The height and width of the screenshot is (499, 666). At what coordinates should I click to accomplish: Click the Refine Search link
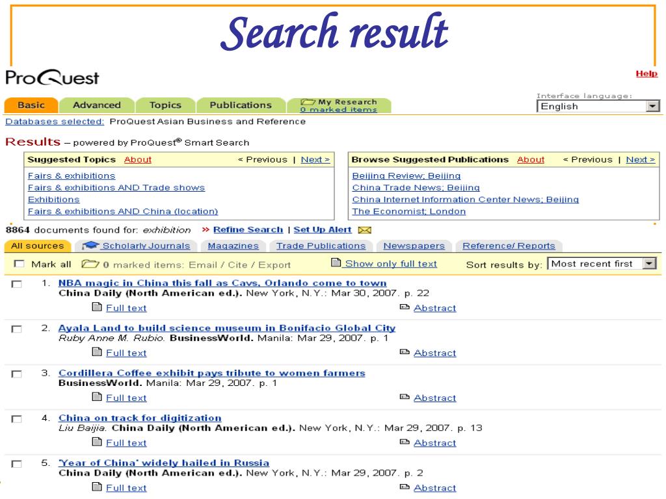click(x=248, y=229)
